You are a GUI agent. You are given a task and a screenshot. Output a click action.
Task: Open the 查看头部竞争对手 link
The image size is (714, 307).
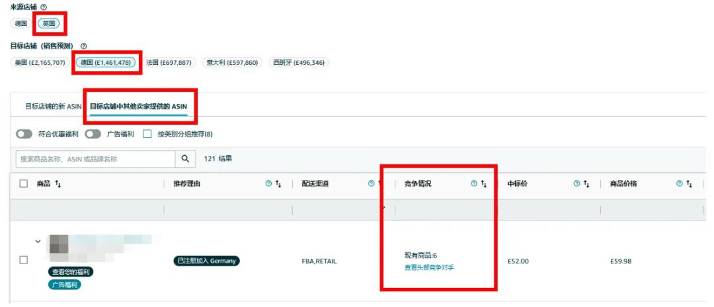click(x=429, y=267)
